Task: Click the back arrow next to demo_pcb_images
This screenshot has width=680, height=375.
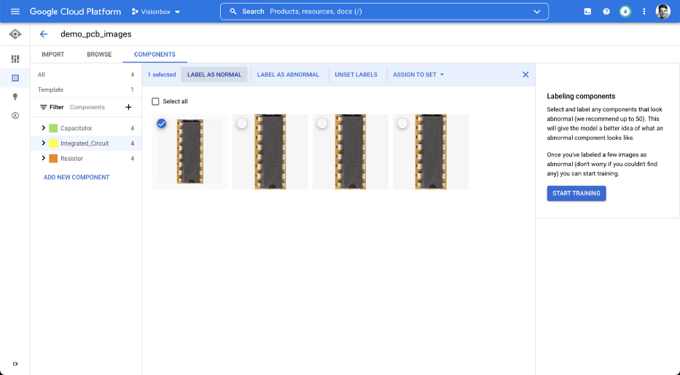Action: tap(44, 34)
